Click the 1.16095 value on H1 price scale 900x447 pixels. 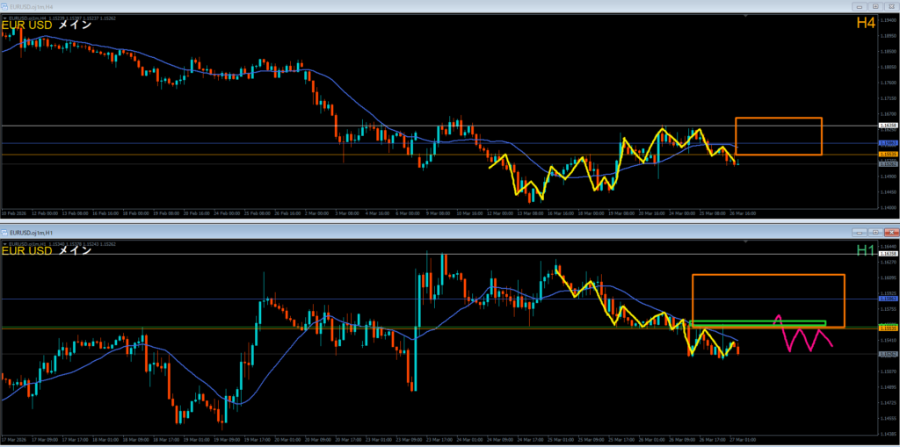click(x=888, y=278)
